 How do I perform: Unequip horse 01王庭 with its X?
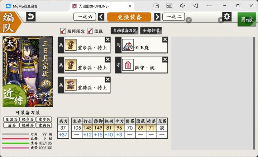click(165, 40)
